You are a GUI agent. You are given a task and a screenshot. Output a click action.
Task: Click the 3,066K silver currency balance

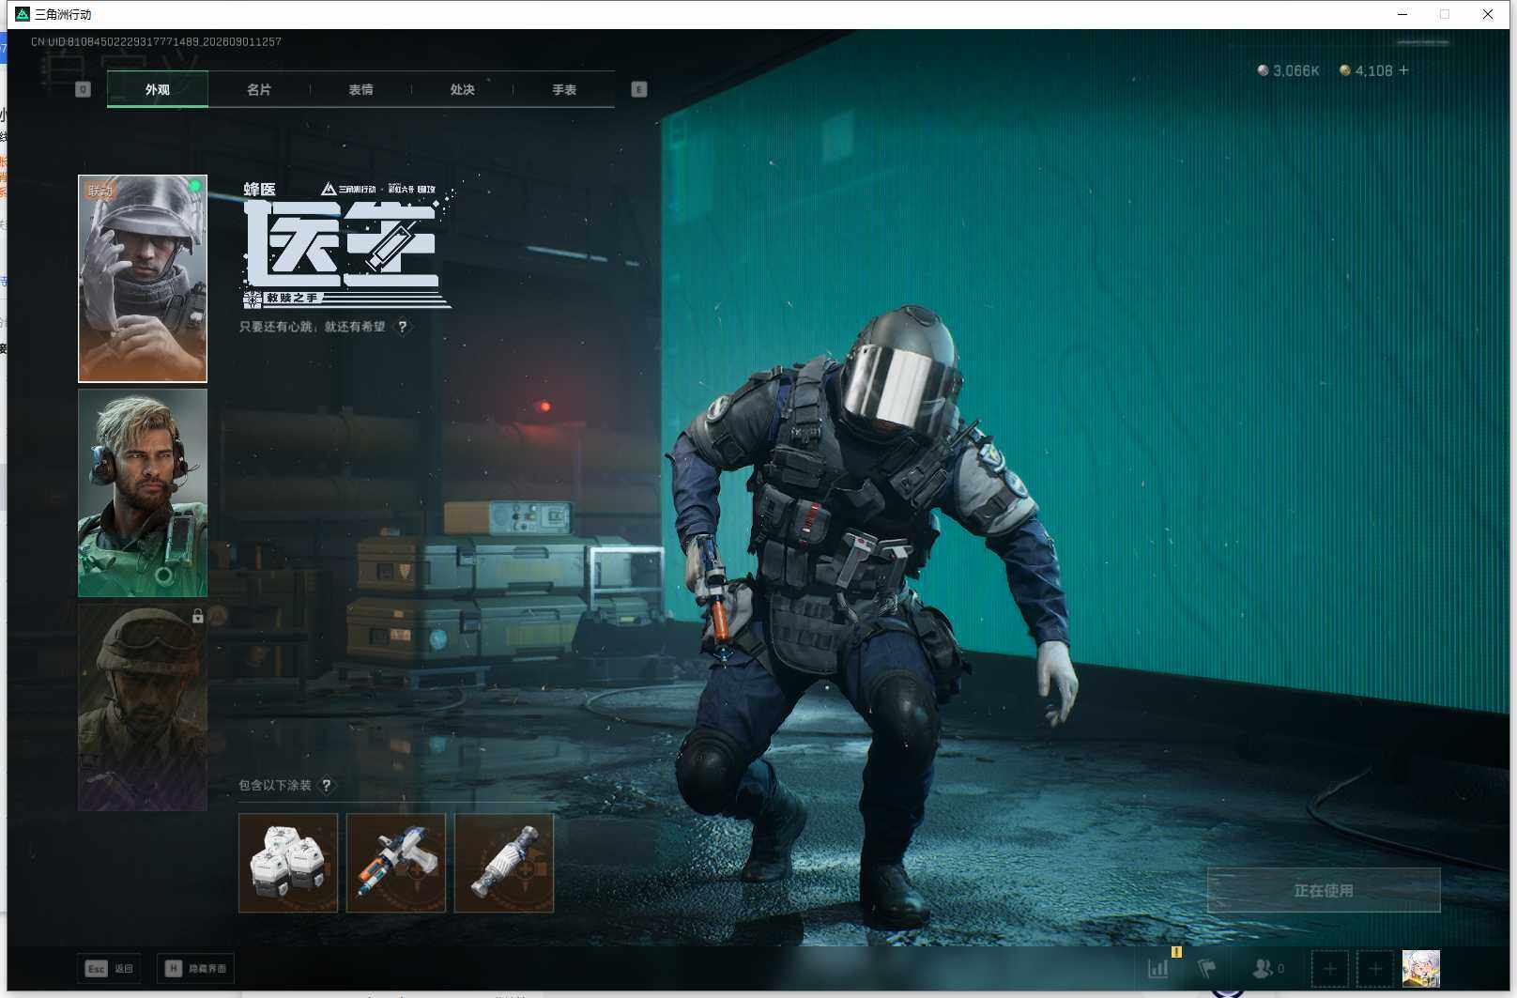click(1288, 70)
